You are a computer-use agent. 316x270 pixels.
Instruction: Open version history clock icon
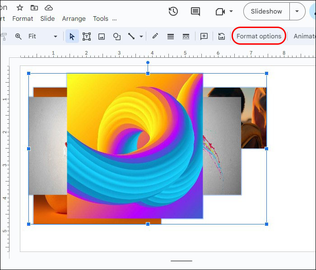pos(173,12)
